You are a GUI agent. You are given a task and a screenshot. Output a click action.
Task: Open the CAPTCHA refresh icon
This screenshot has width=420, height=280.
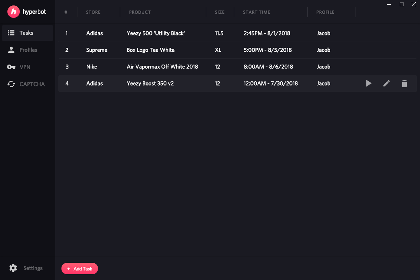coord(11,84)
